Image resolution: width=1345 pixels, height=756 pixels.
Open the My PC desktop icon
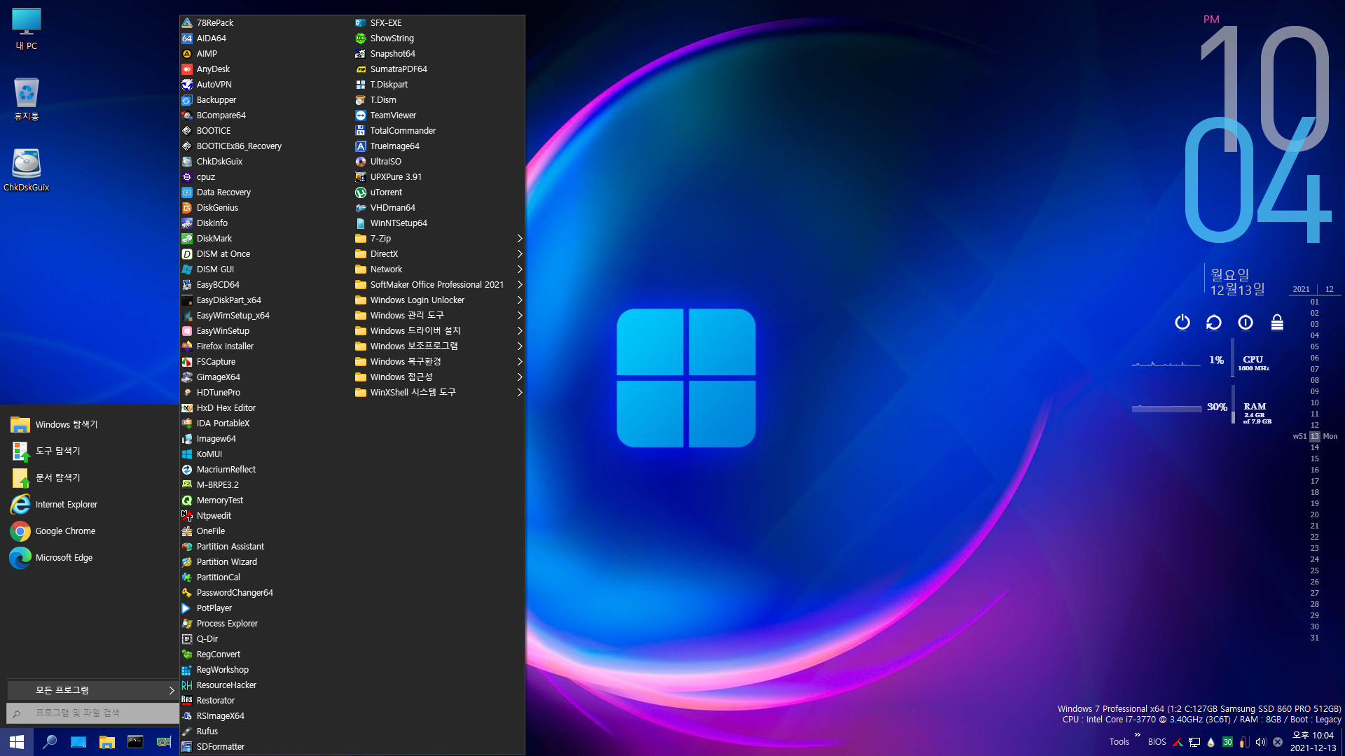[x=27, y=29]
